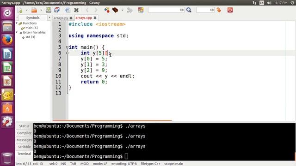Image resolution: width=296 pixels, height=166 pixels.
Task: Navigate back one location
Action: pyautogui.click(x=87, y=10)
